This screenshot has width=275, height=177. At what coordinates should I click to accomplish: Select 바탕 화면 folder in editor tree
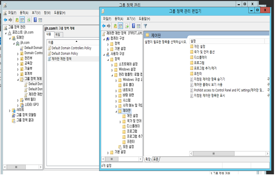tap(126, 95)
